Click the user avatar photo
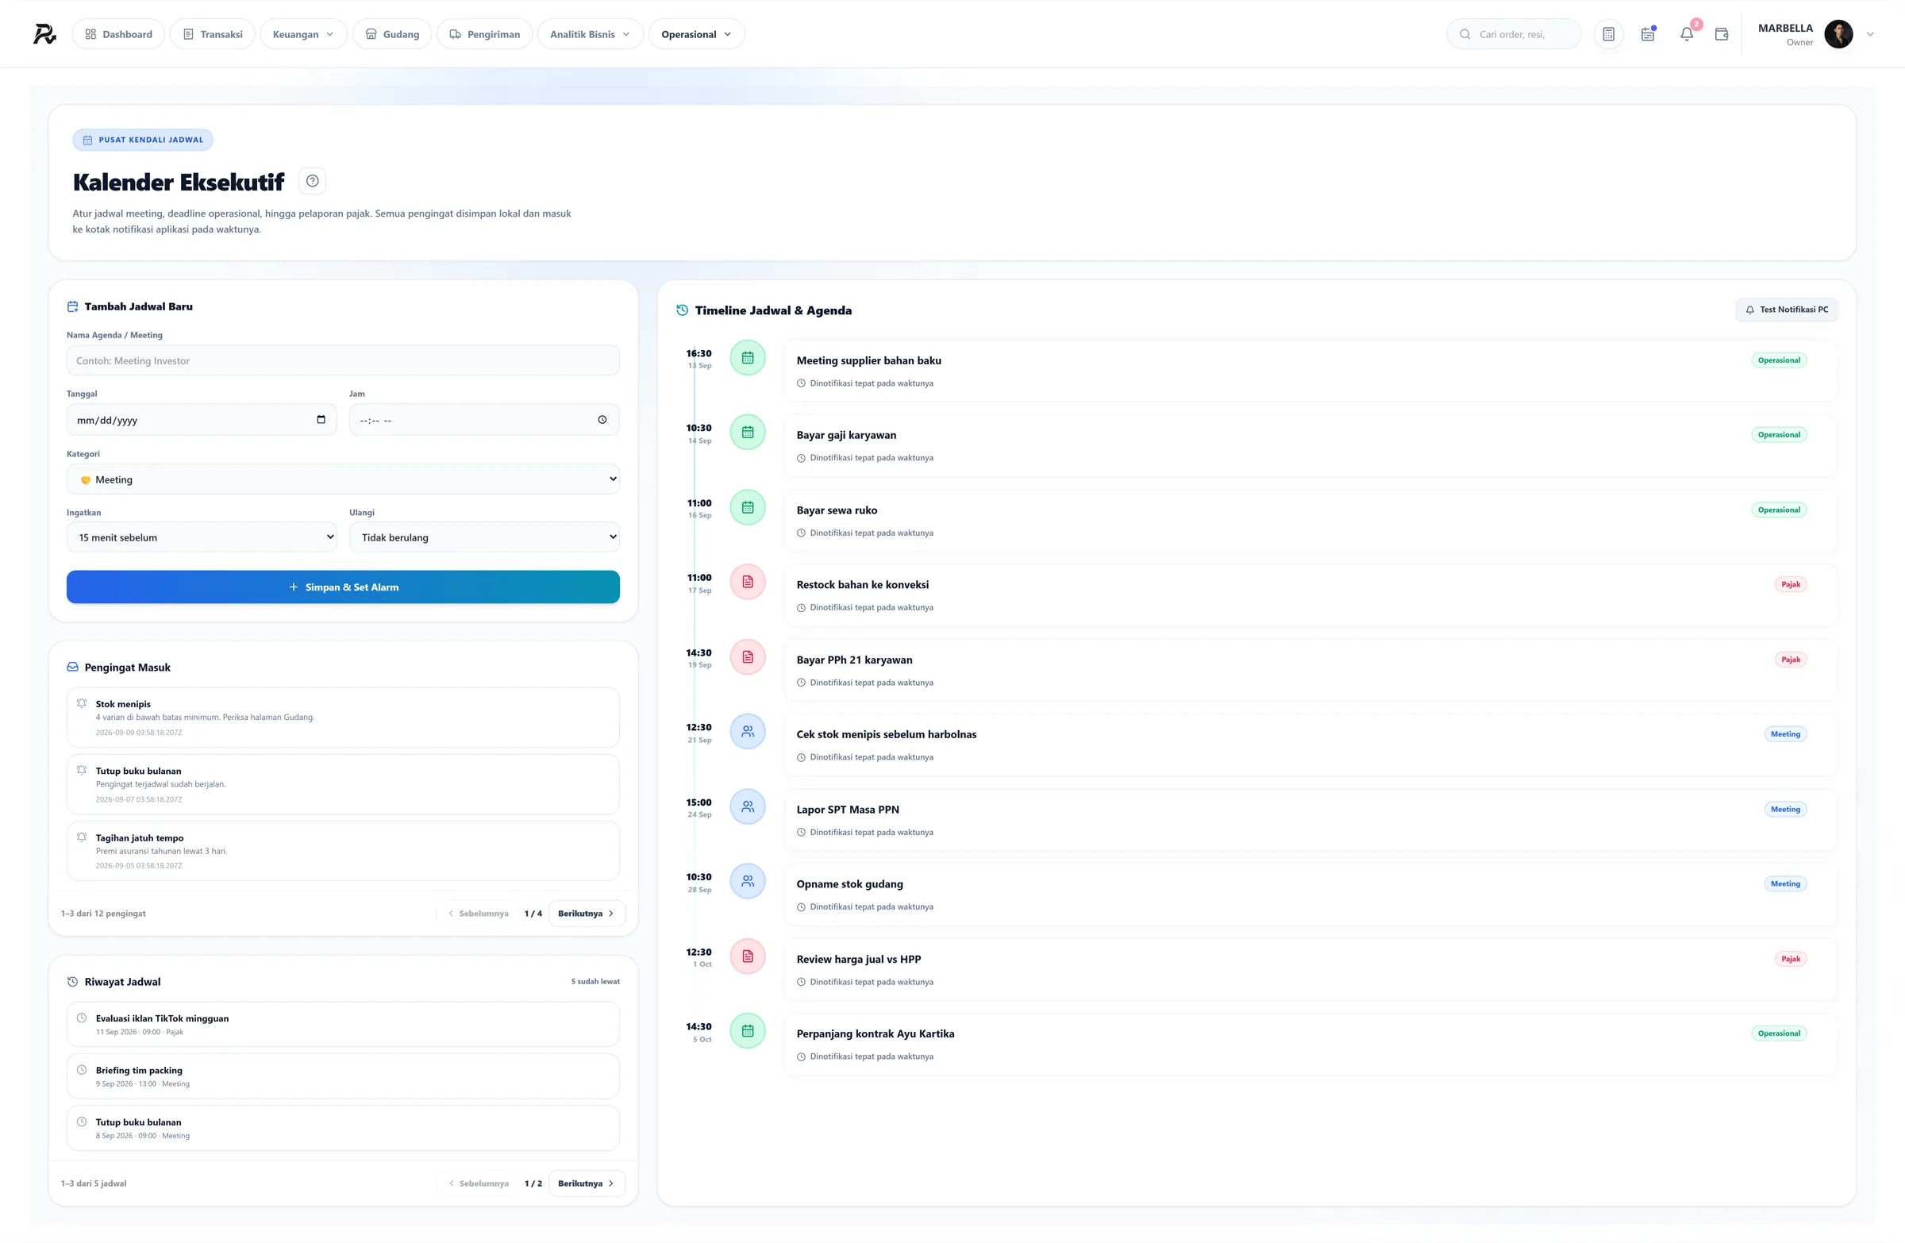The height and width of the screenshot is (1243, 1905). pyautogui.click(x=1838, y=34)
